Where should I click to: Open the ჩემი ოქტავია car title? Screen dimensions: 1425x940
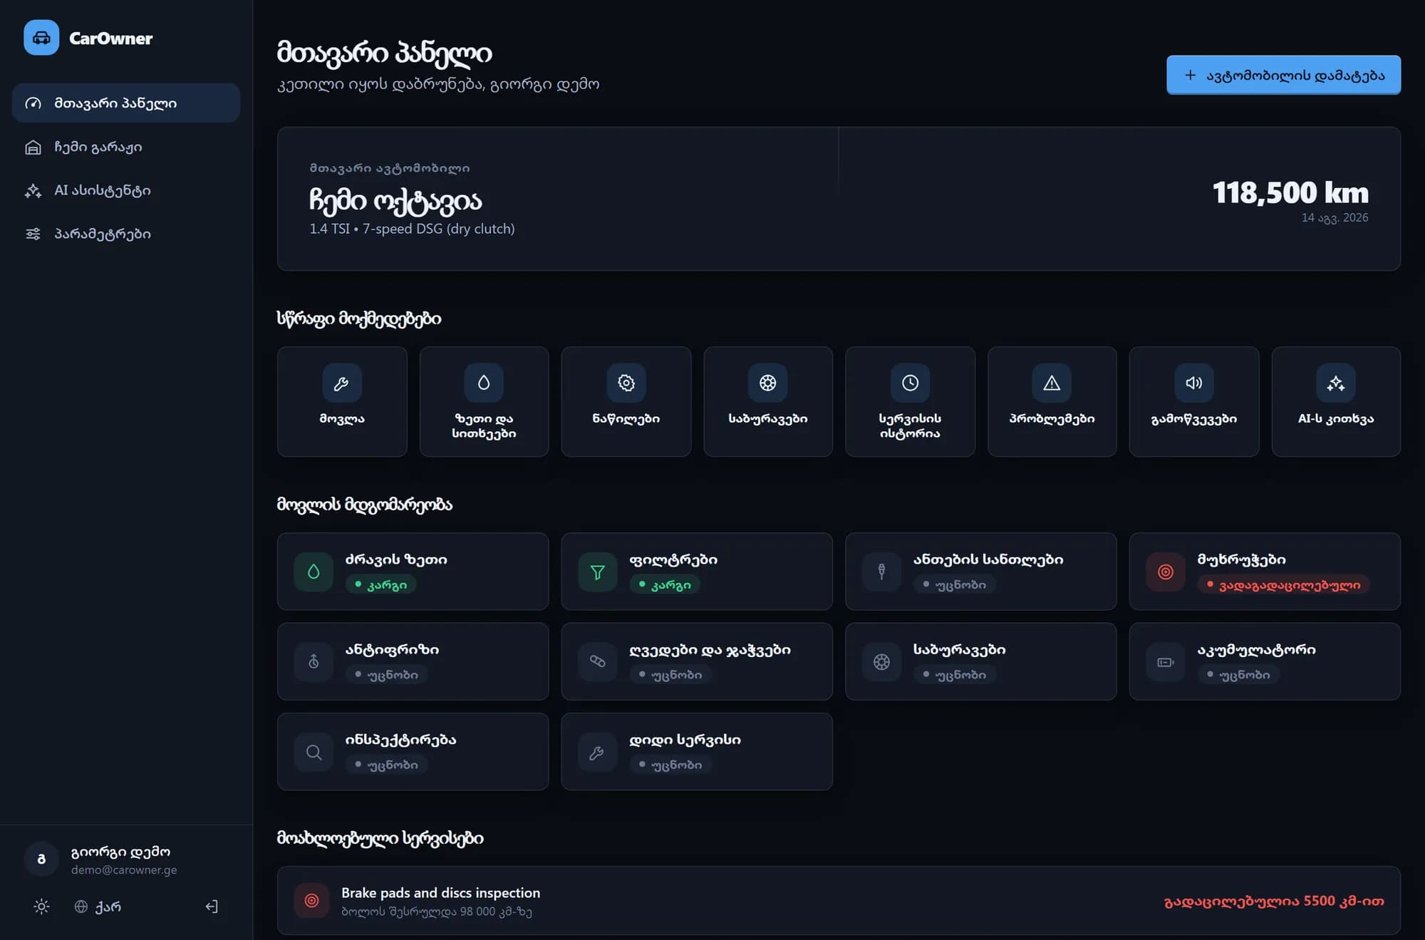(x=395, y=201)
